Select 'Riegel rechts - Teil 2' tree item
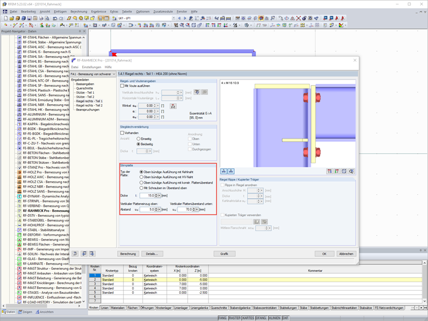 click(89, 105)
